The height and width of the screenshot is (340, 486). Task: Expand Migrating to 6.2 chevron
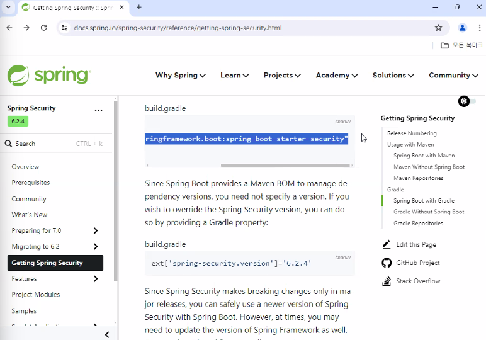tap(96, 246)
